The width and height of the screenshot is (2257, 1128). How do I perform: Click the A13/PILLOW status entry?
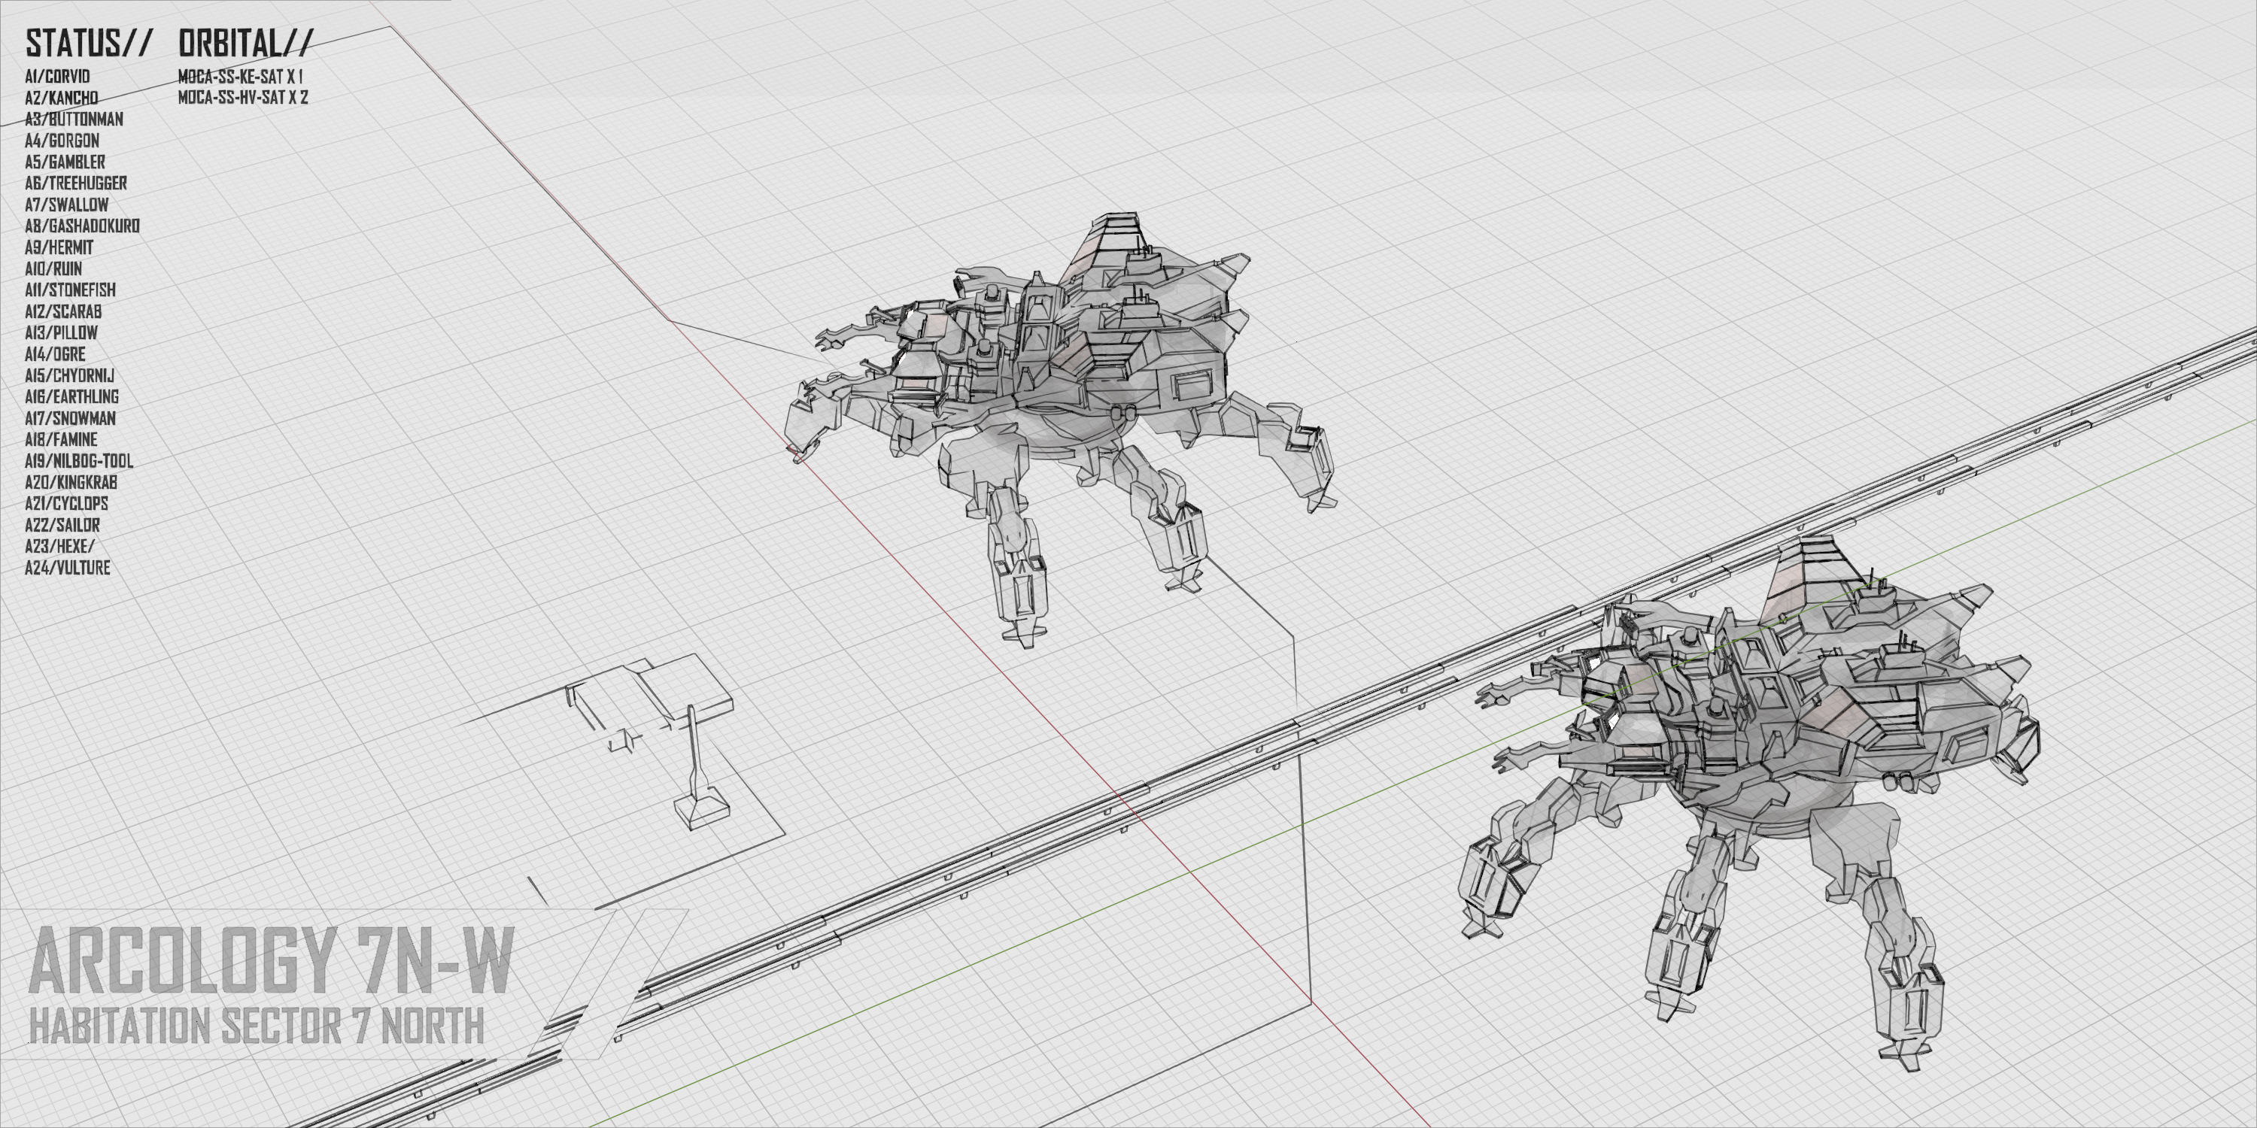coord(62,333)
